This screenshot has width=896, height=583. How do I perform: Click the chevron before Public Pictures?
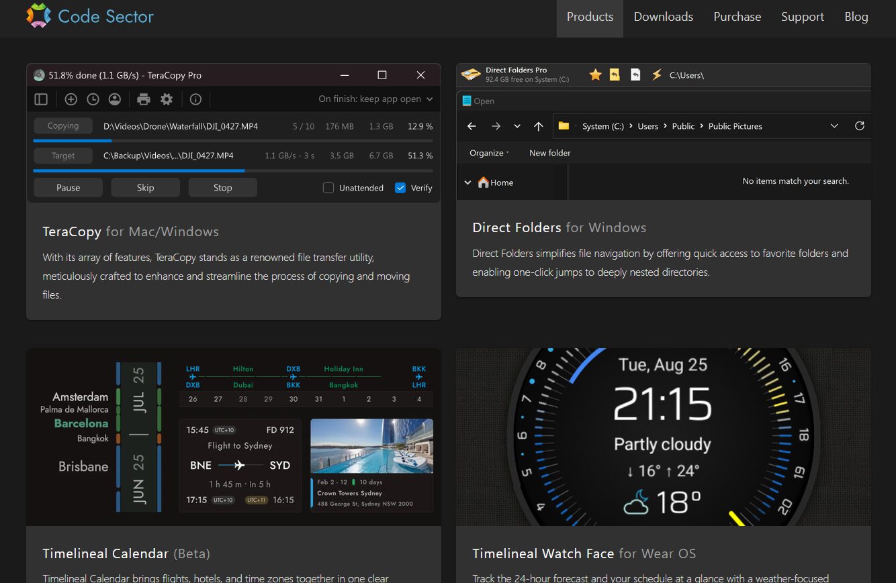click(x=702, y=126)
